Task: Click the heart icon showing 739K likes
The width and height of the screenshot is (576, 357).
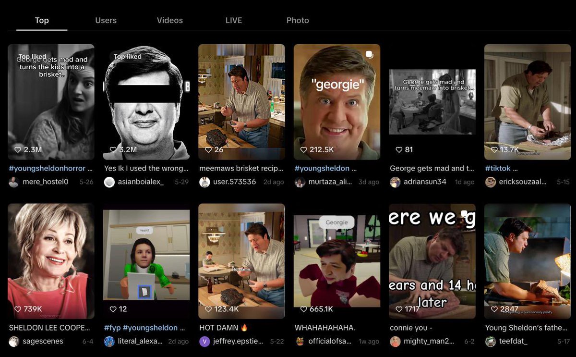Action: tap(18, 309)
